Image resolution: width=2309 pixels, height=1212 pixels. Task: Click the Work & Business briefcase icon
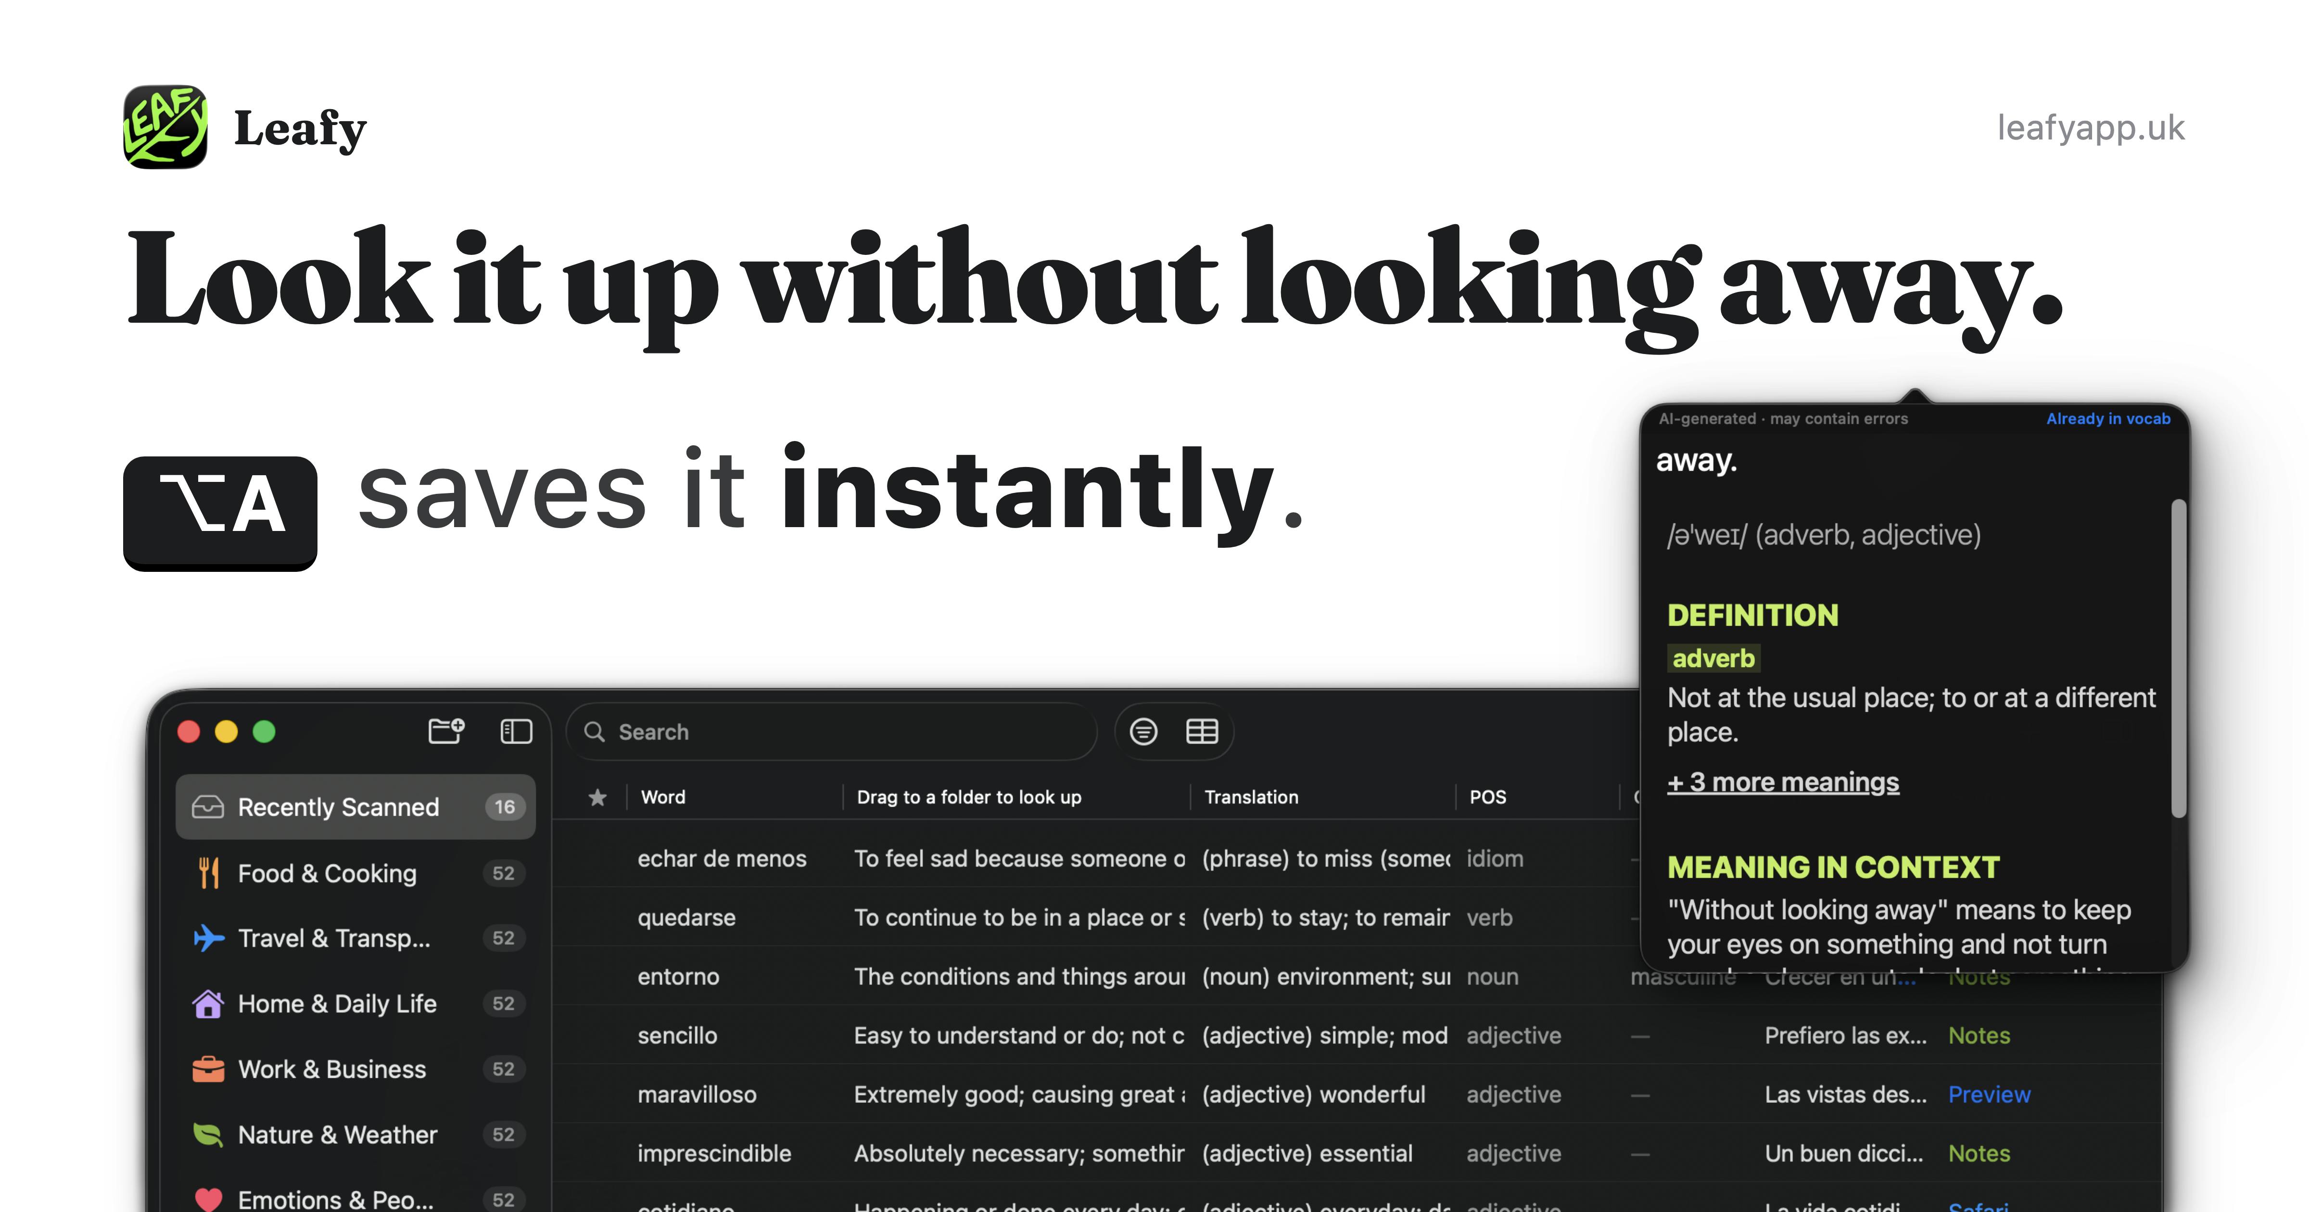point(208,1069)
